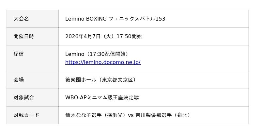
Task: Click fighter name 鈴木なな子選手（横浜光）
Action: click(96, 115)
